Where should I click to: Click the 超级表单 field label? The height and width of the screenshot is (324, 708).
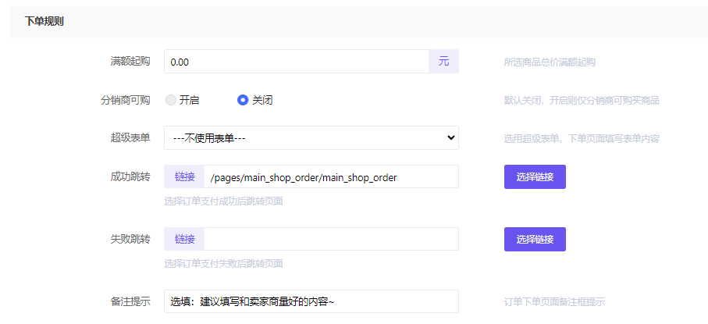click(x=130, y=138)
